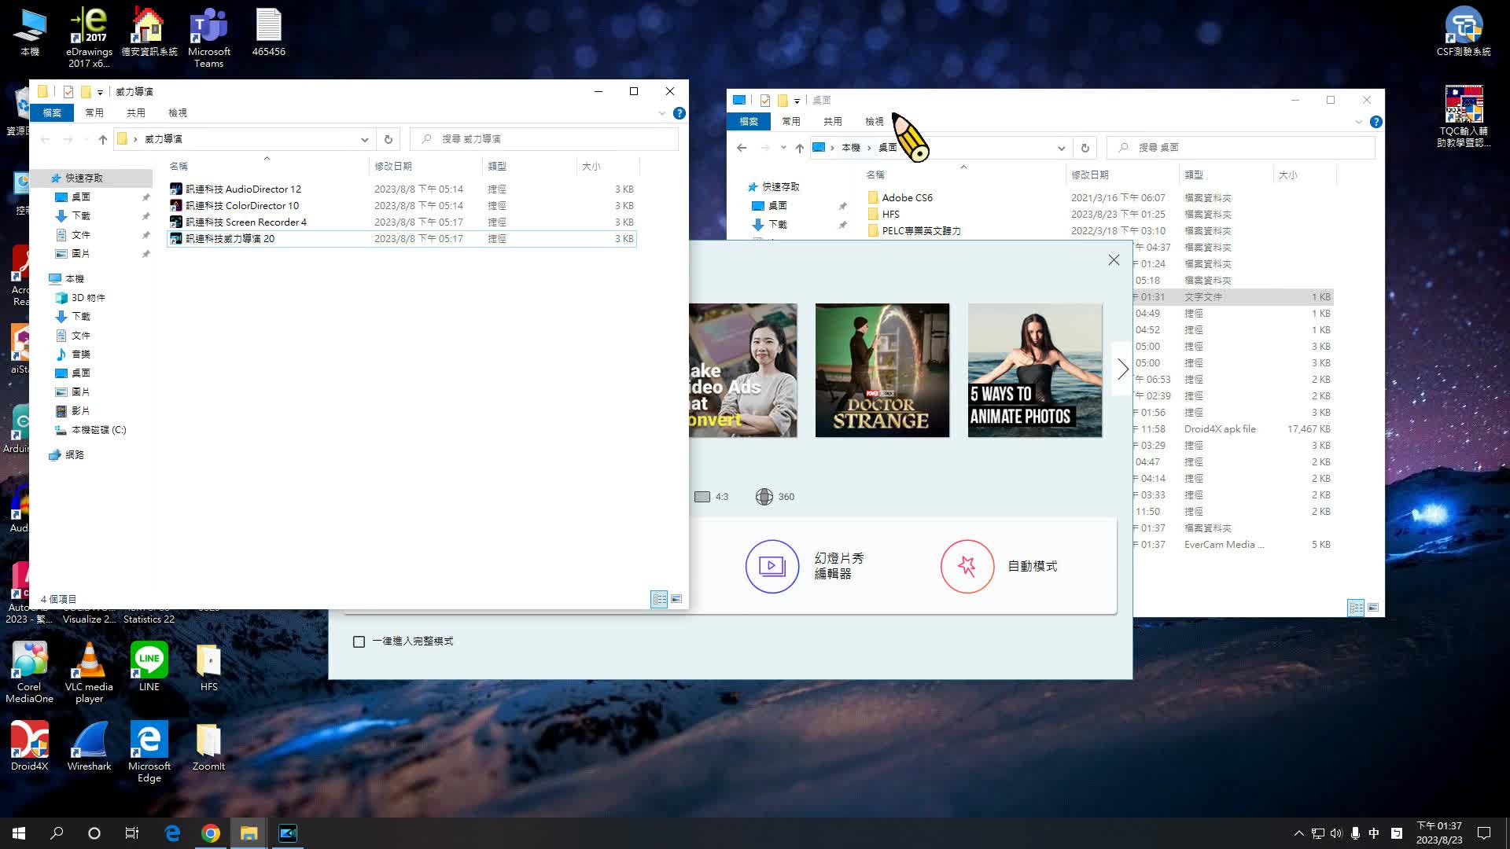1510x849 pixels.
Task: Click 搜尋桌面 input field
Action: [x=1240, y=146]
